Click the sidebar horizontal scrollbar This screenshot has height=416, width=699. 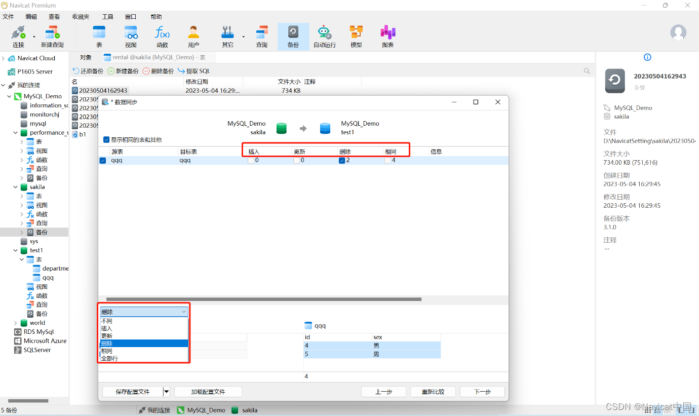(28, 401)
